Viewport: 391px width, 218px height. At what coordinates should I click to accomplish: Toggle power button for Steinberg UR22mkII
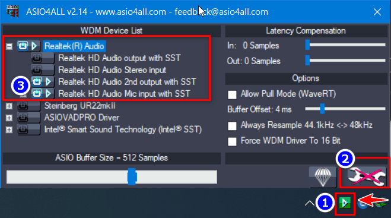coord(23,106)
